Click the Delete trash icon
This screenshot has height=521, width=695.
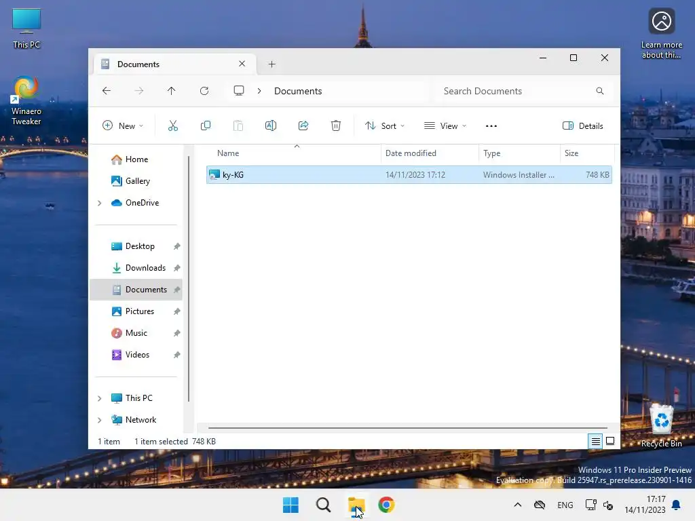click(336, 126)
